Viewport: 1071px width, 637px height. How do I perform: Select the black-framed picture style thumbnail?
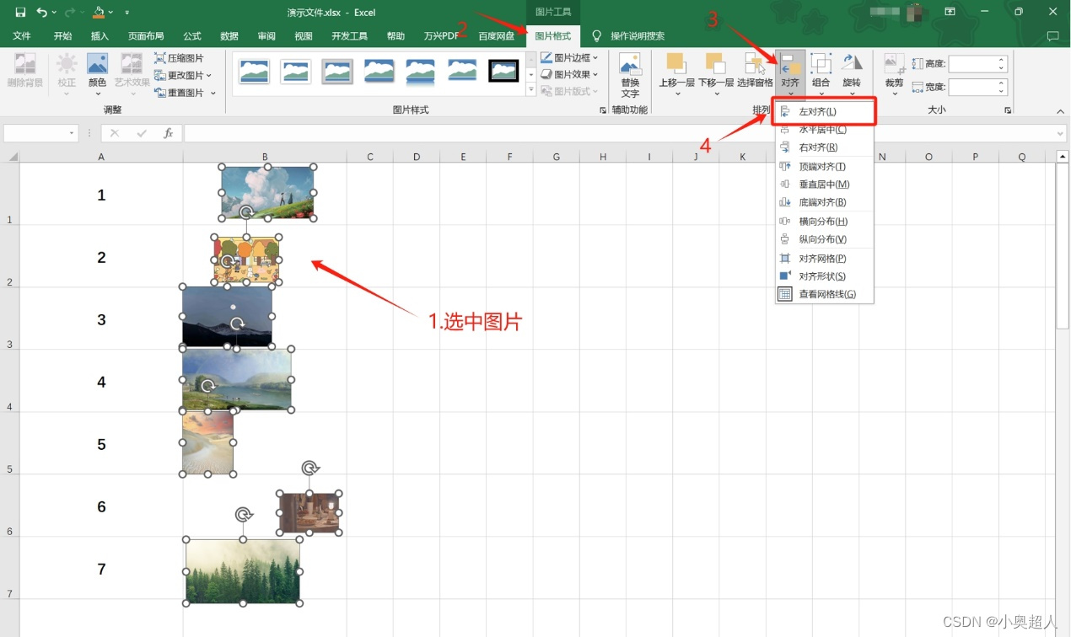pos(504,72)
